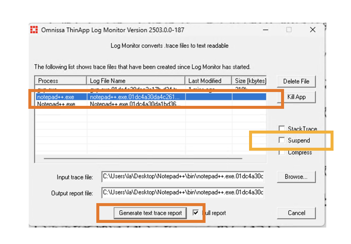Click the Size [kbytes] column header
351x244 pixels.
[248, 80]
